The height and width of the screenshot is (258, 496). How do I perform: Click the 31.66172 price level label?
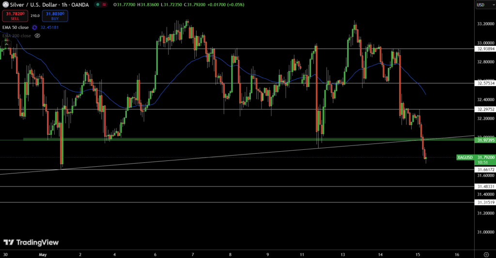coord(485,170)
